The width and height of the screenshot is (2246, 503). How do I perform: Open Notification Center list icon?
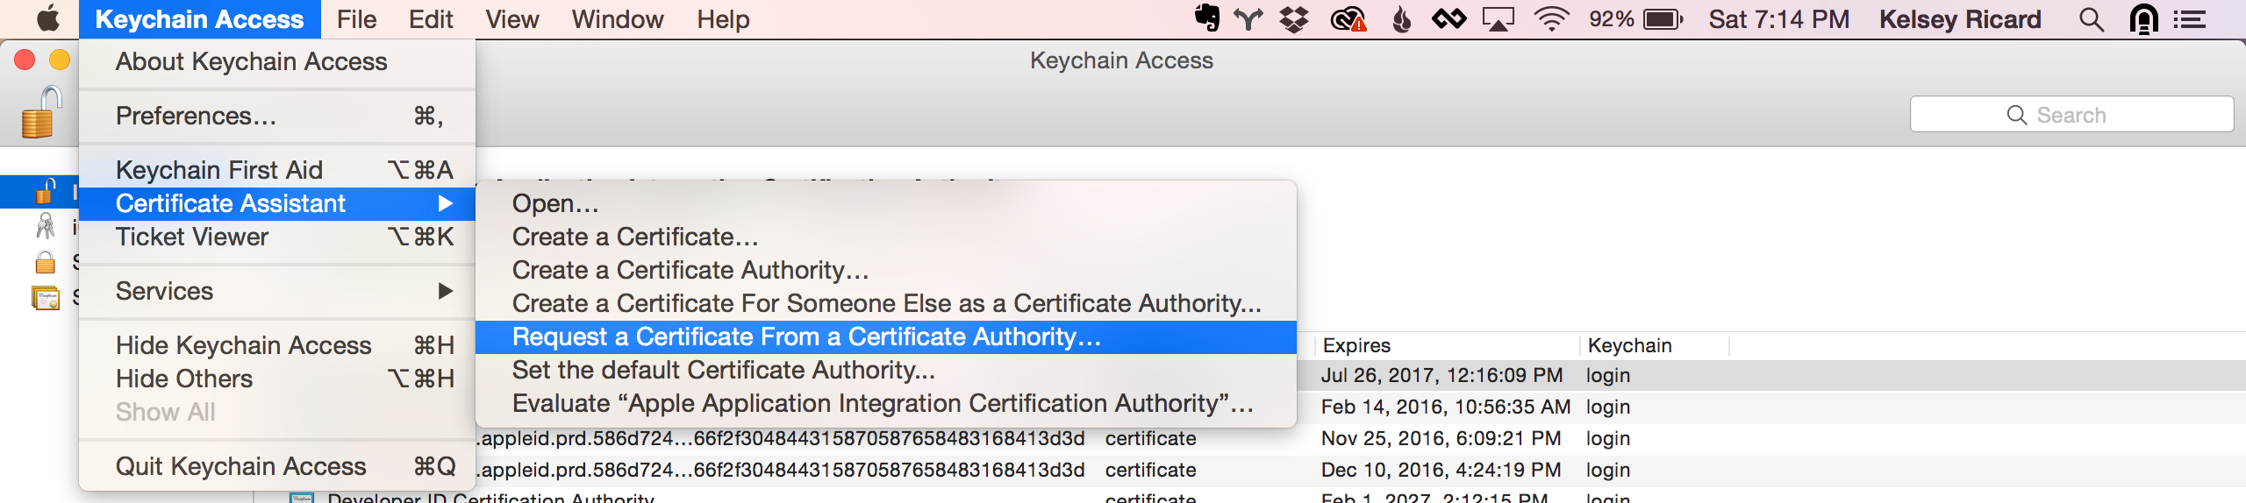point(2190,19)
